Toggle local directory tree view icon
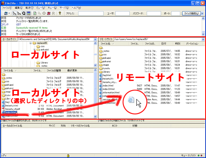Viewport: 206px width, 158px height. [x=14, y=13]
